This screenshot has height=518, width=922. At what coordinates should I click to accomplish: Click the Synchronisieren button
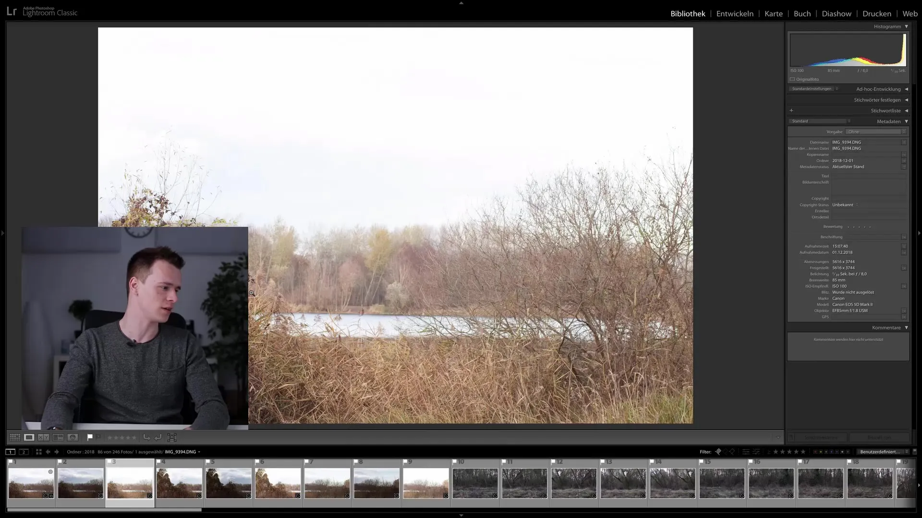821,437
